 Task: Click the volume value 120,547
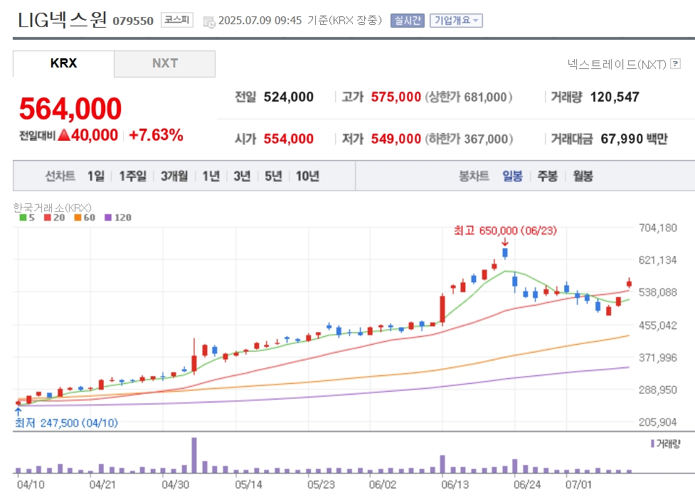[615, 97]
